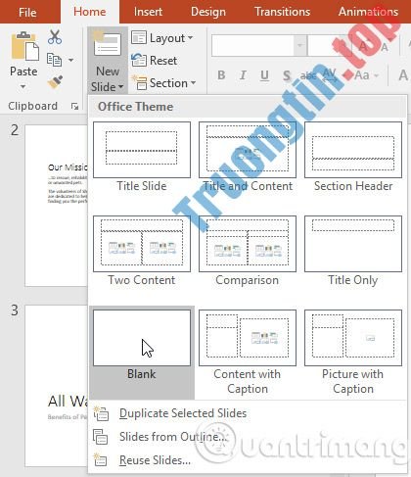Increase font size with the large A

point(363,46)
